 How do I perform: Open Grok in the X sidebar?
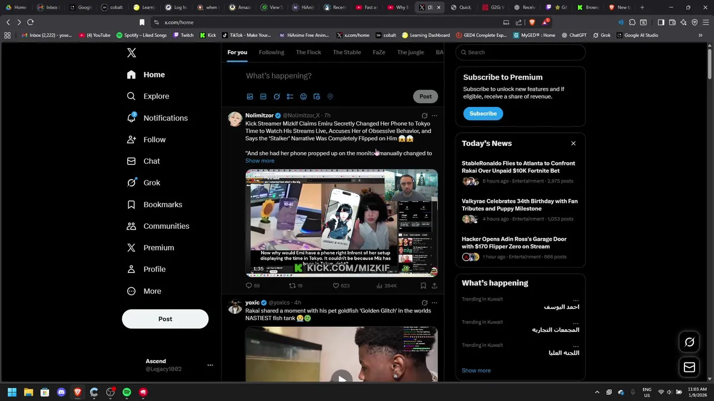(143, 183)
